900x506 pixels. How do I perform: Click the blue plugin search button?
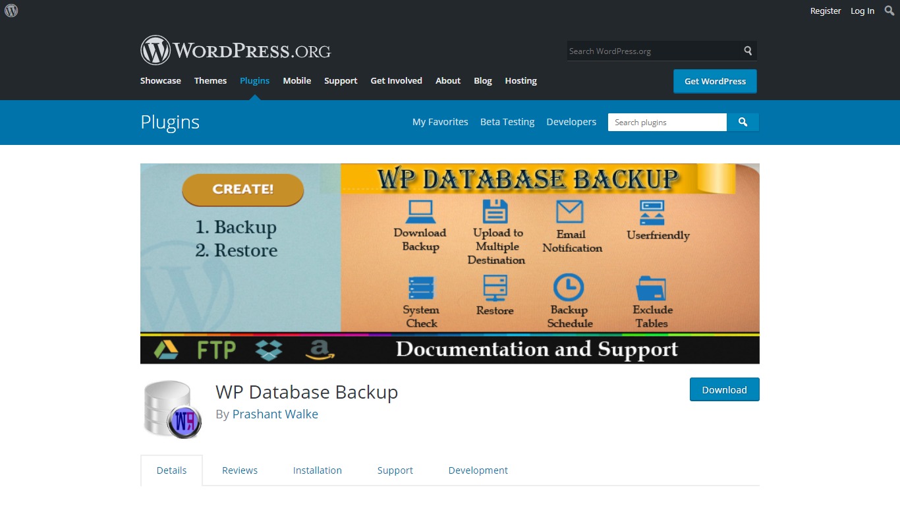(743, 122)
